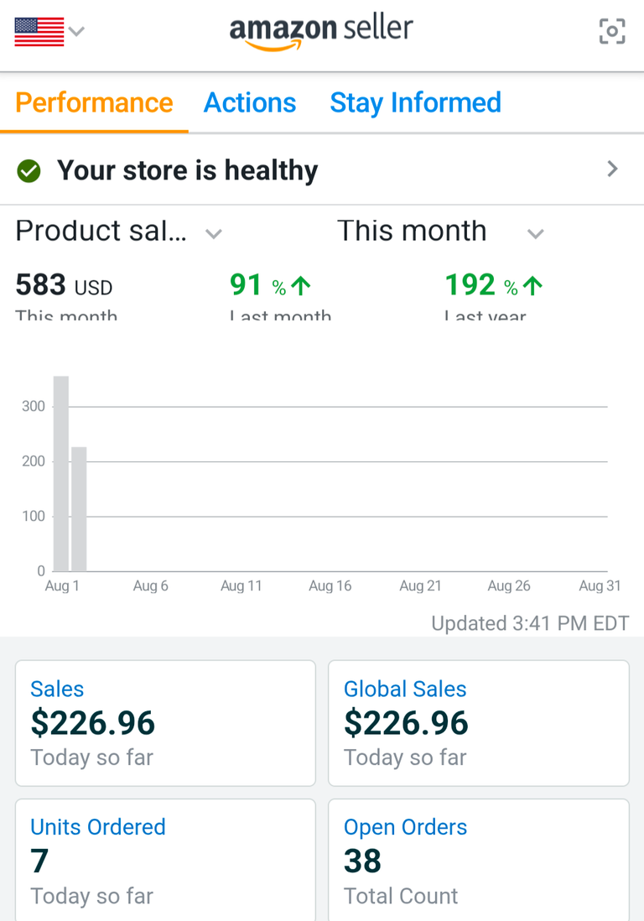Go to the Stay Informed tab
Viewport: 644px width, 921px height.
pyautogui.click(x=415, y=103)
